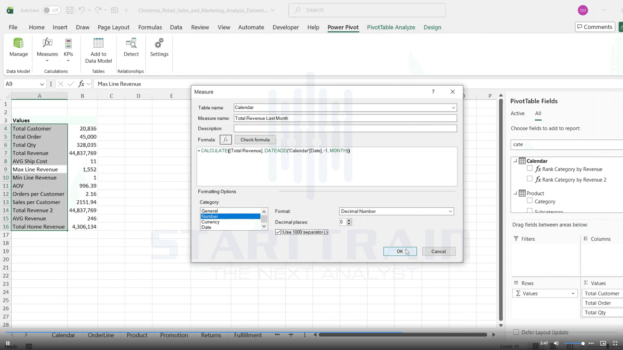
Task: Check the Category field under Product
Action: [530, 201]
